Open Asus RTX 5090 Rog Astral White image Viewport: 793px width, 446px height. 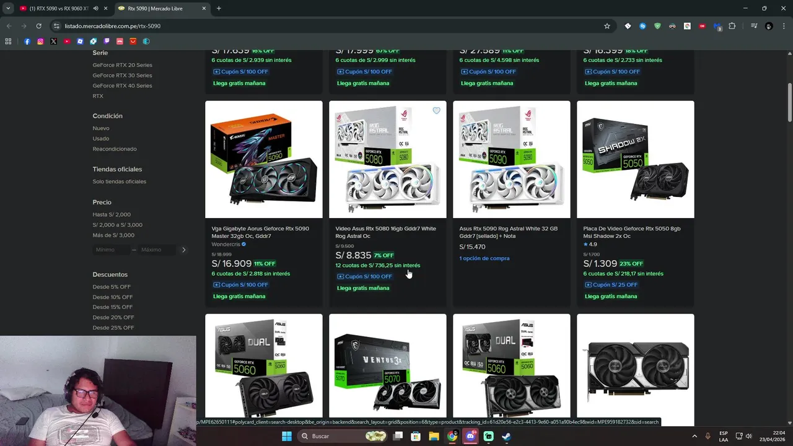(512, 159)
